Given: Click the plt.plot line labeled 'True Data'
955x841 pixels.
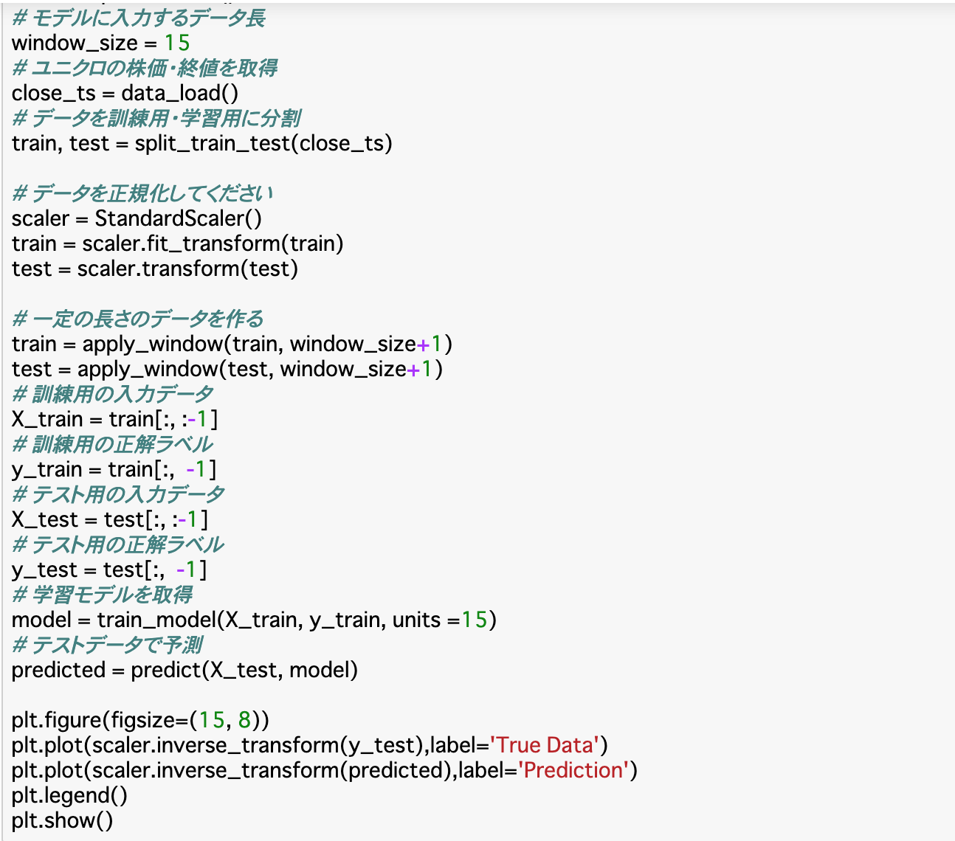Looking at the screenshot, I should click(310, 745).
